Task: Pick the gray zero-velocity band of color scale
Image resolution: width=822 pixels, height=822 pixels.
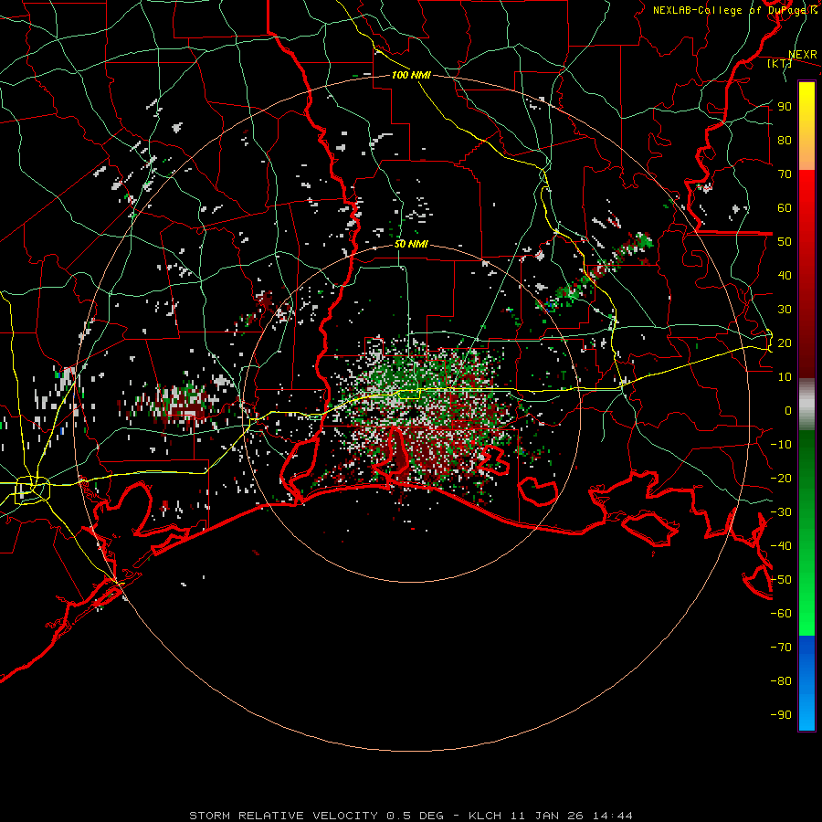Action: (x=806, y=404)
